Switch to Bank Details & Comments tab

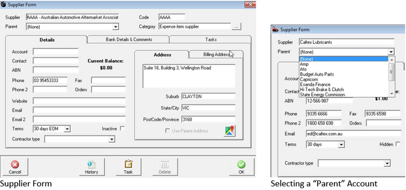[129, 39]
